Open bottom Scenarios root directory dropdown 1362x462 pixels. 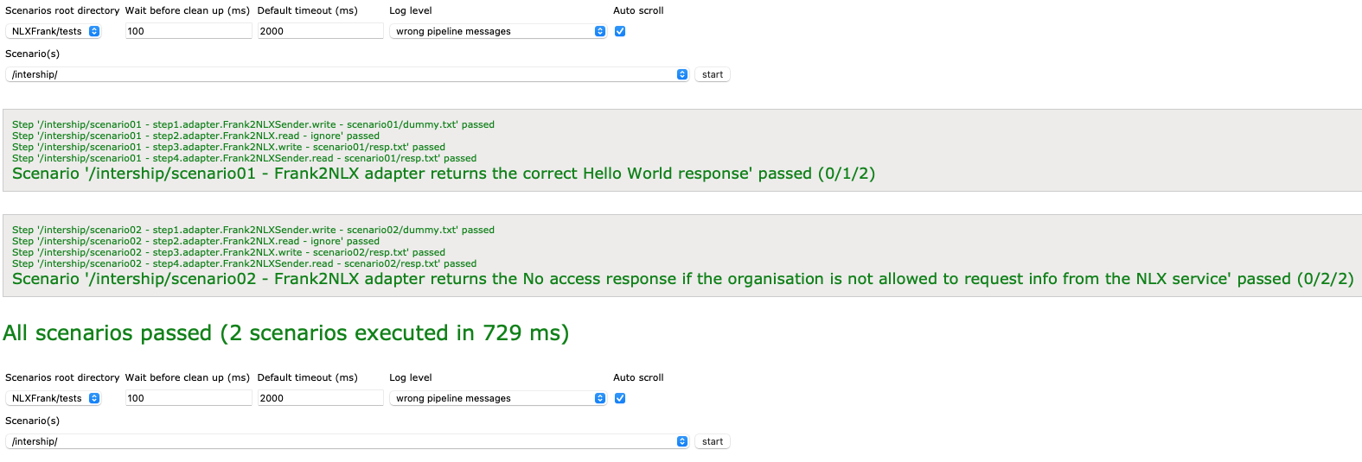click(54, 398)
